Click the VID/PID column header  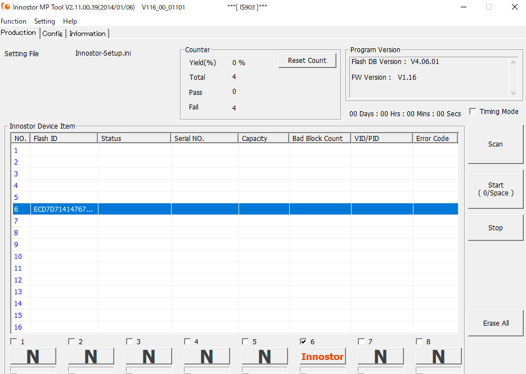[382, 138]
